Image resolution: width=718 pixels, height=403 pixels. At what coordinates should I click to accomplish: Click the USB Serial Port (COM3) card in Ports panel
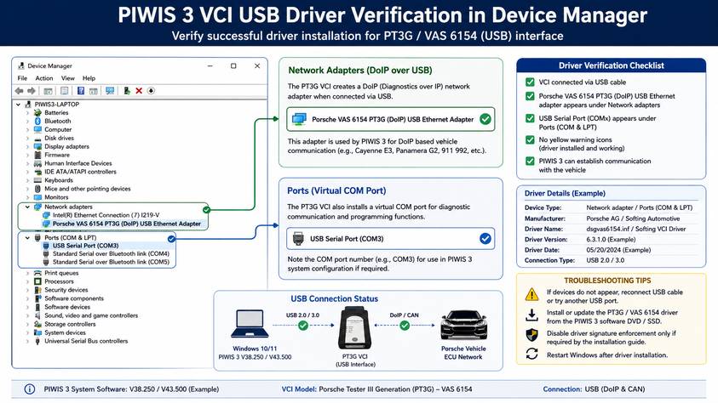pyautogui.click(x=391, y=239)
